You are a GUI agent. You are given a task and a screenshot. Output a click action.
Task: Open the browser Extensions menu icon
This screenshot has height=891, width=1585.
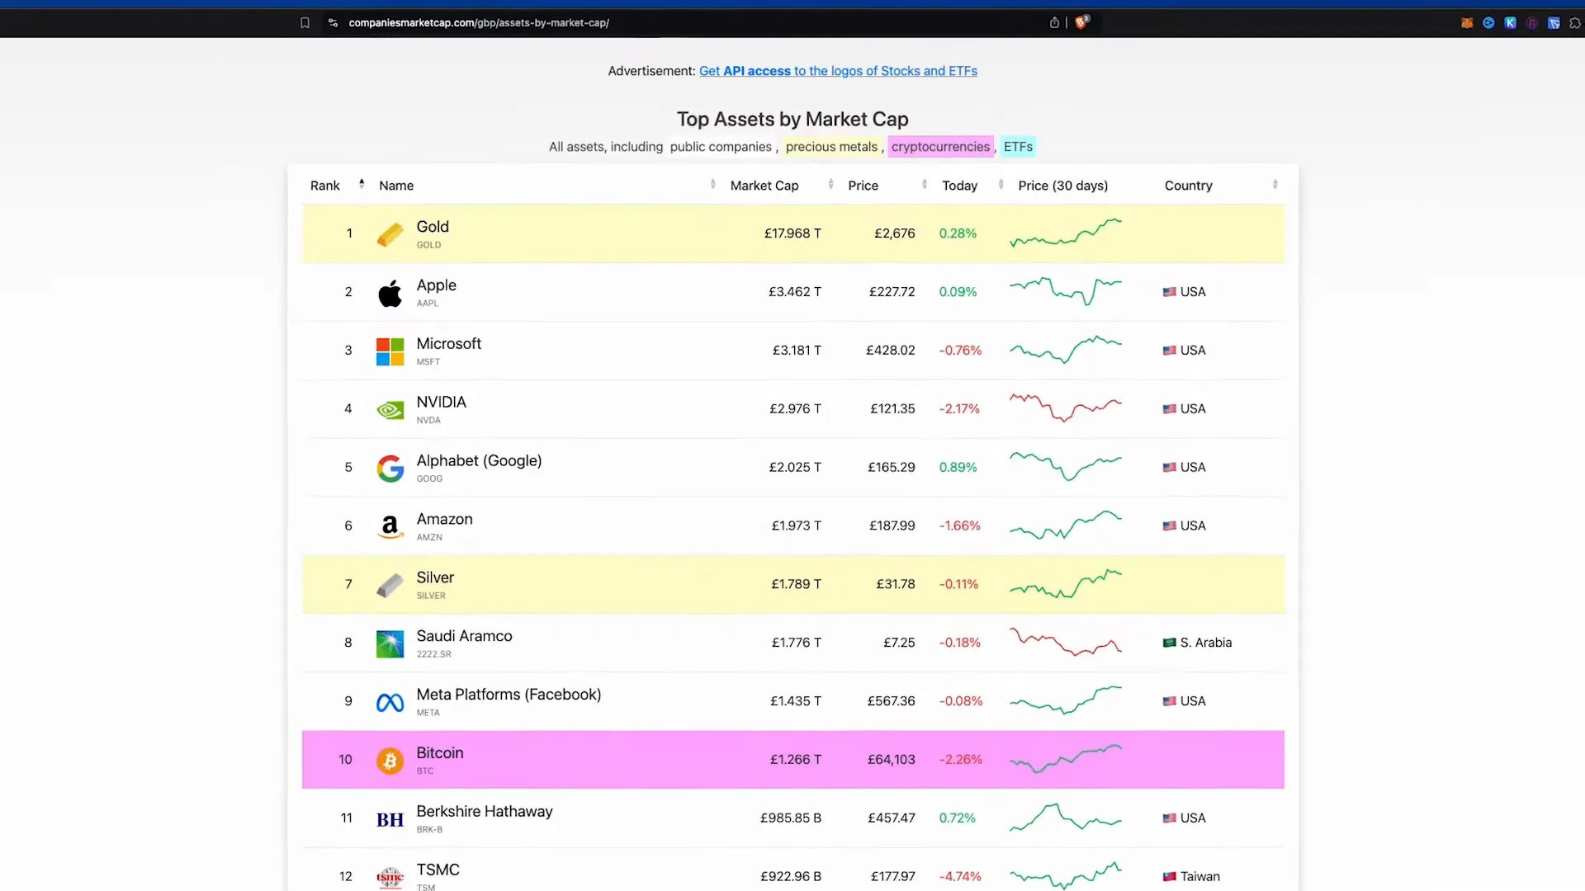tap(1574, 22)
